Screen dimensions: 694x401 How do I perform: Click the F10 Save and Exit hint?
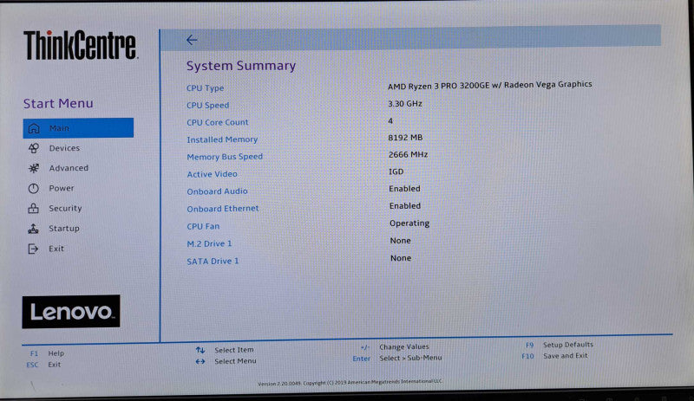[x=554, y=356]
